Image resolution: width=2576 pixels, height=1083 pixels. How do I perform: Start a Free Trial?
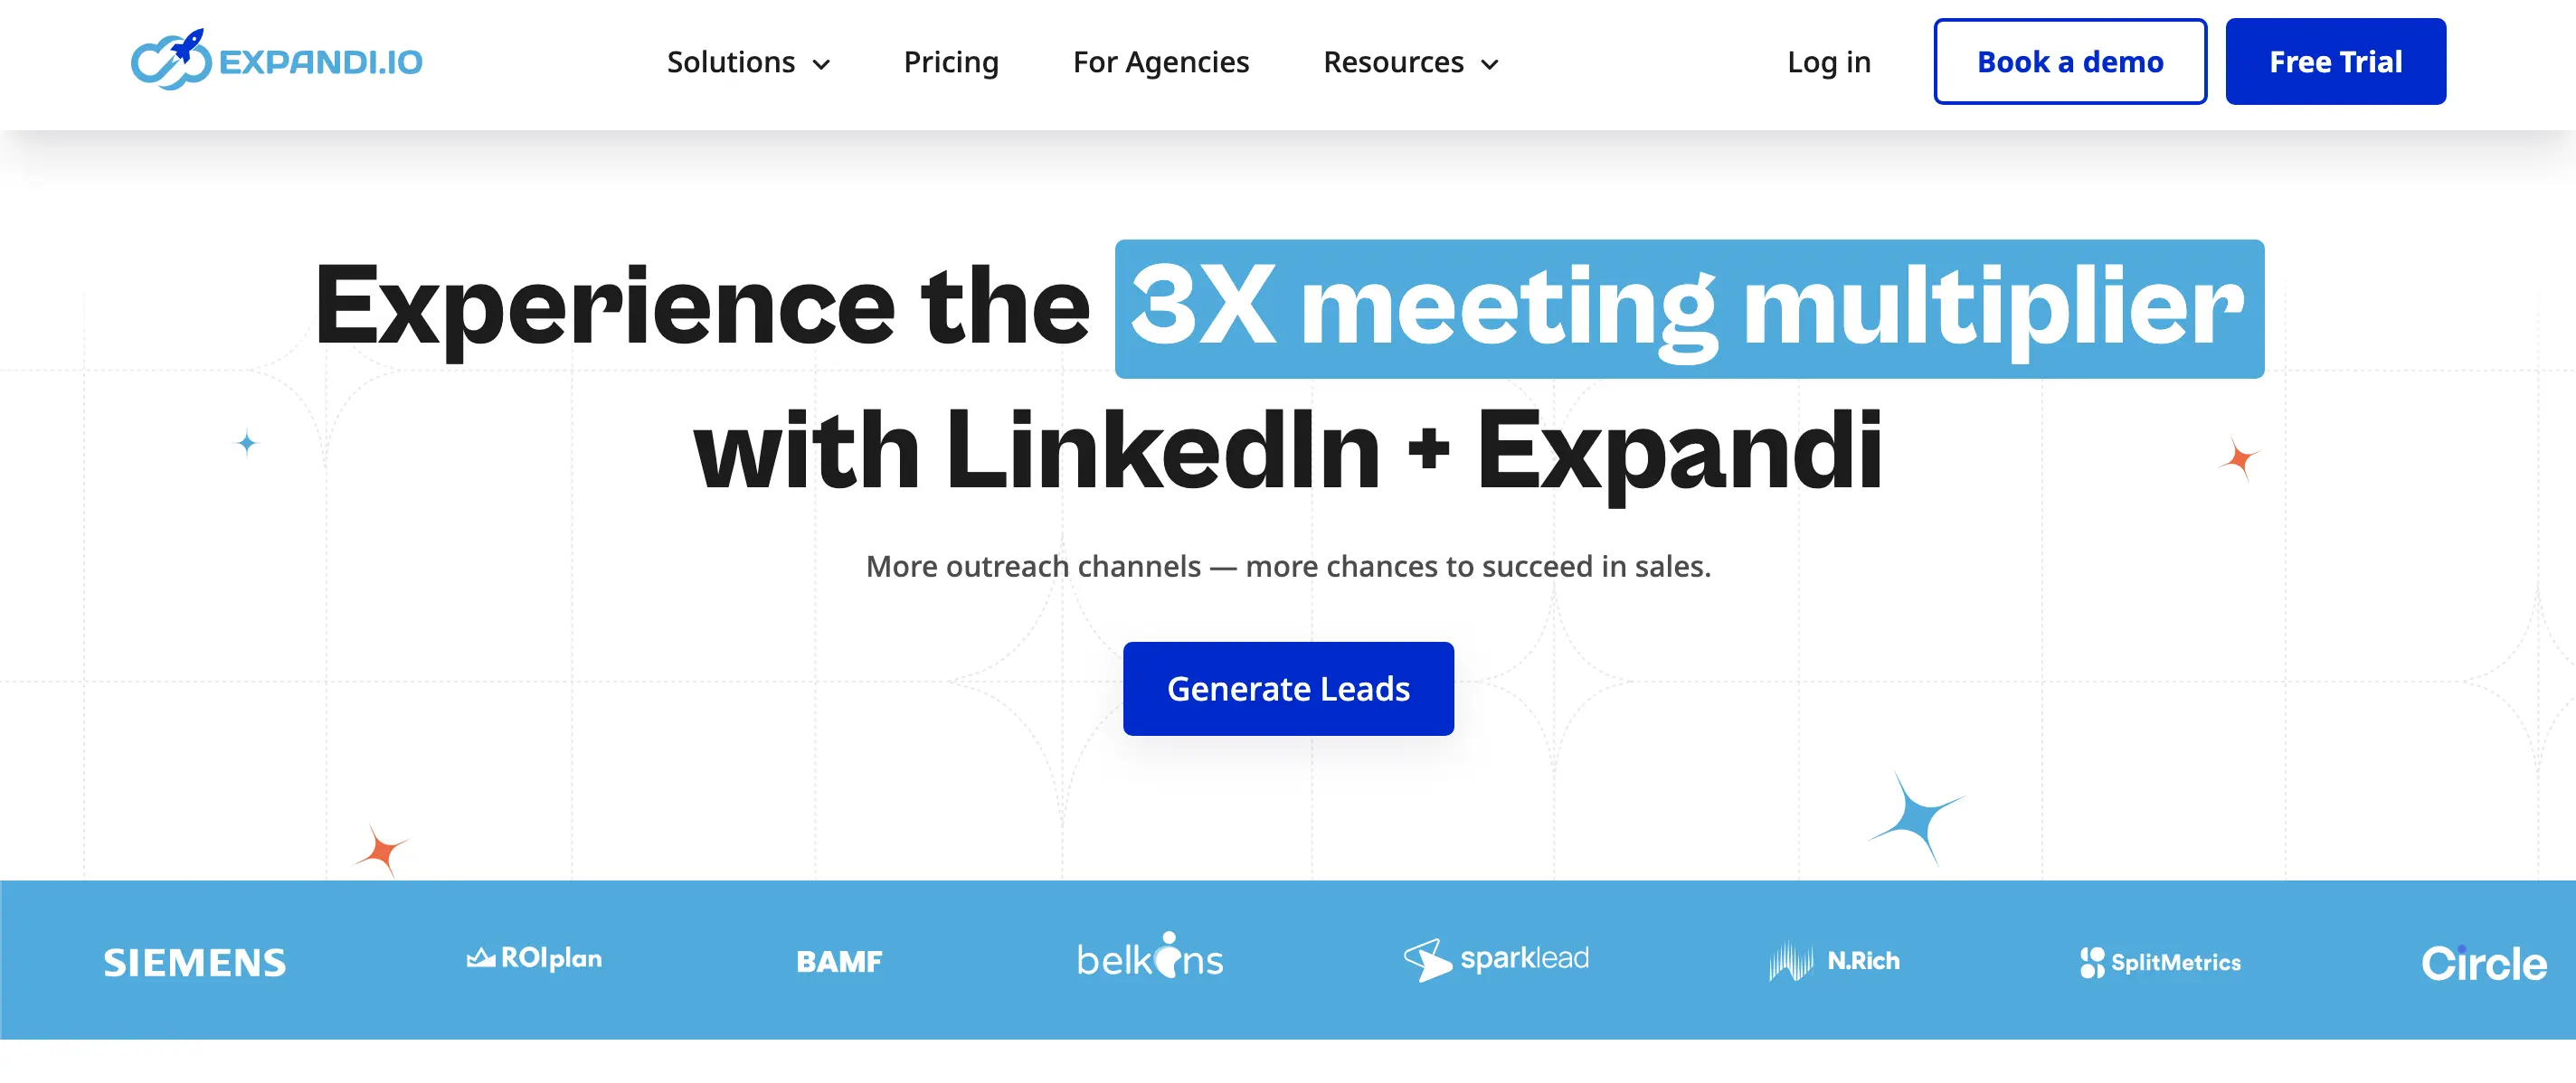coord(2336,62)
